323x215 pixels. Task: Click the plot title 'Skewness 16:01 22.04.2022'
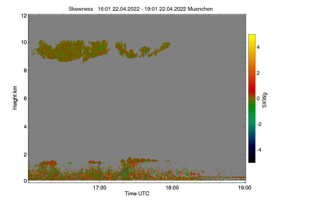(141, 9)
